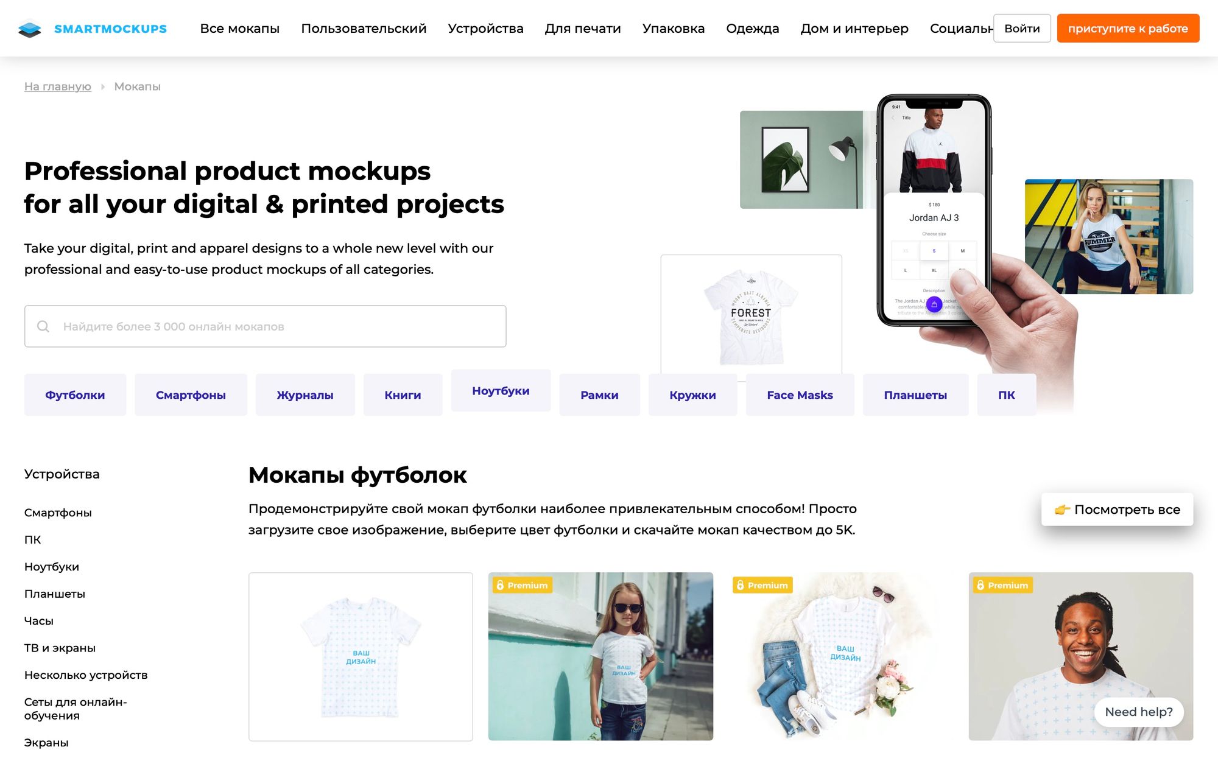
Task: Open the Need help? chat widget
Action: pos(1138,712)
